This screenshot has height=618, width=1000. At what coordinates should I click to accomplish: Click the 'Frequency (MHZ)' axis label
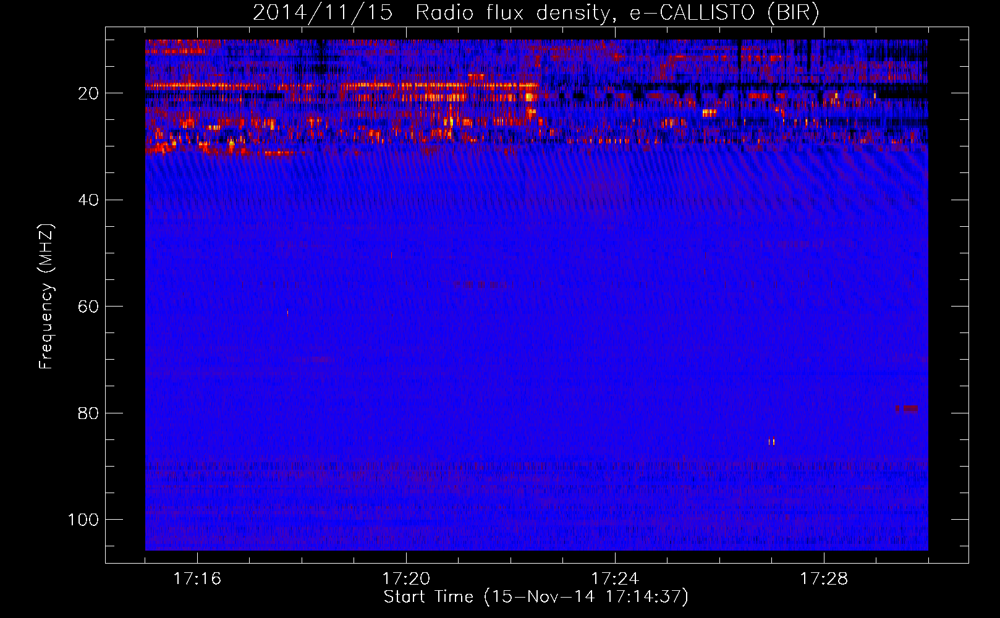coord(46,297)
